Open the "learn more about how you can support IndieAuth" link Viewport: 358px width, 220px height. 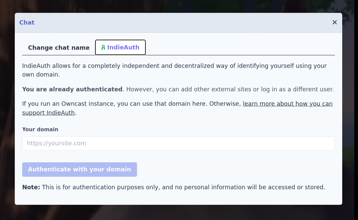click(x=287, y=104)
